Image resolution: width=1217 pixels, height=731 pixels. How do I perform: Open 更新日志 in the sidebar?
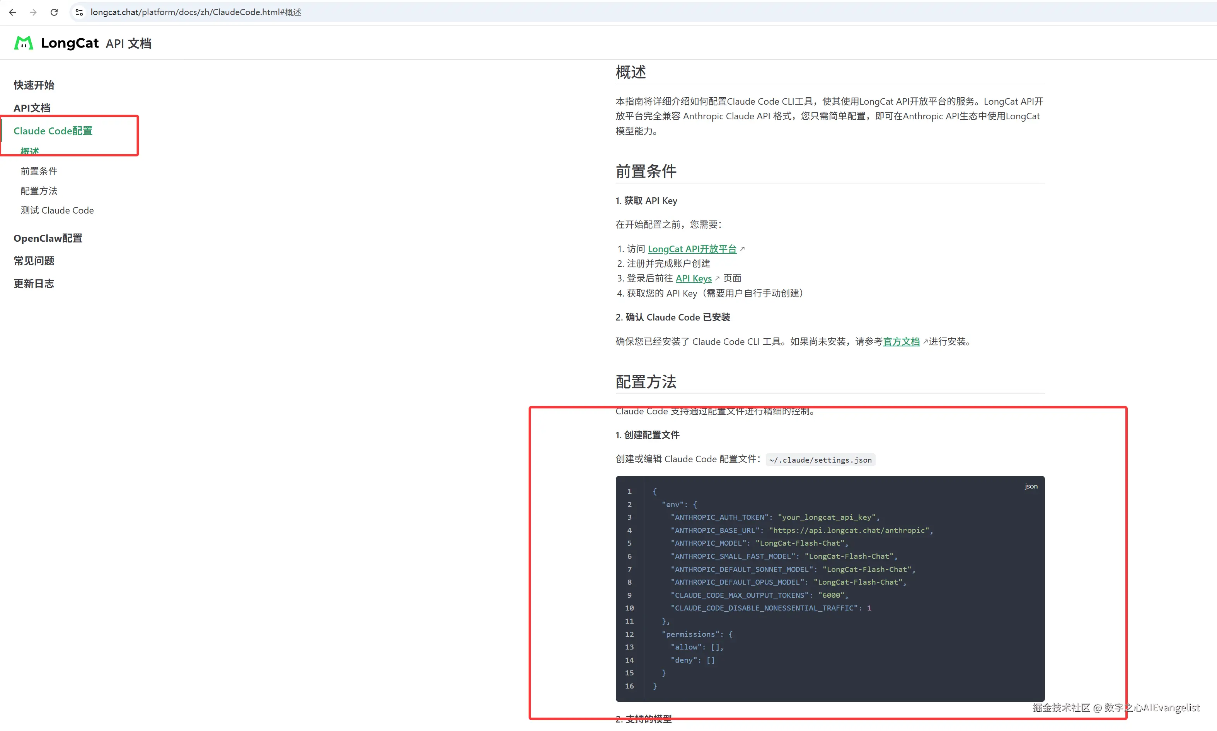tap(34, 284)
